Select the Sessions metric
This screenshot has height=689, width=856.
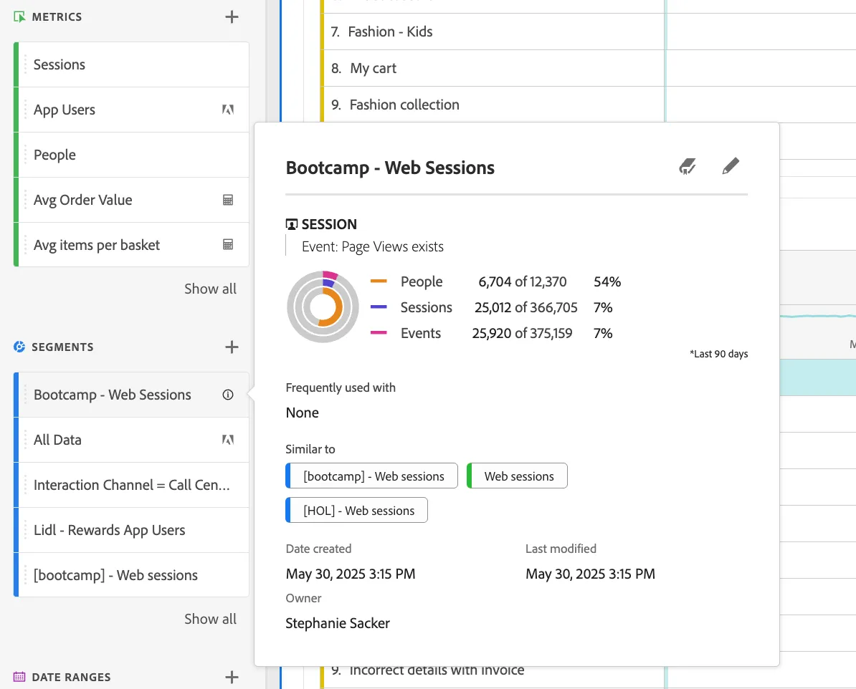tap(131, 64)
